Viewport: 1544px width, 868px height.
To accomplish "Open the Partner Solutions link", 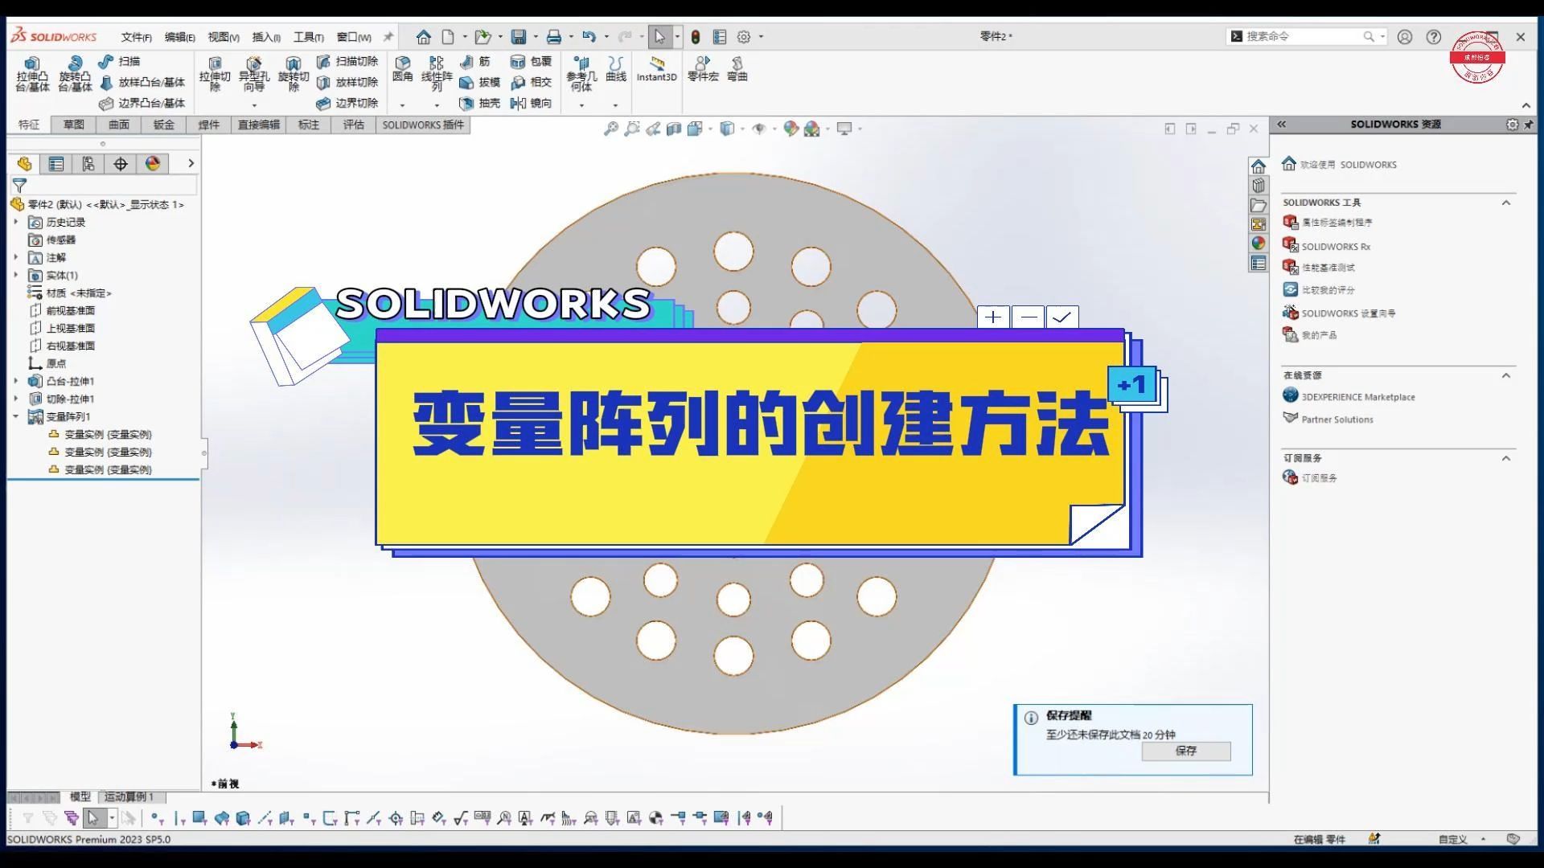I will (x=1337, y=420).
